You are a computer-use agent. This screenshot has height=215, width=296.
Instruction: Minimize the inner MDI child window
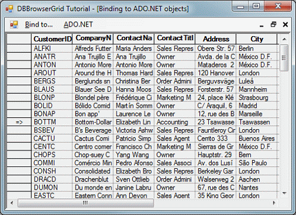click(x=262, y=25)
